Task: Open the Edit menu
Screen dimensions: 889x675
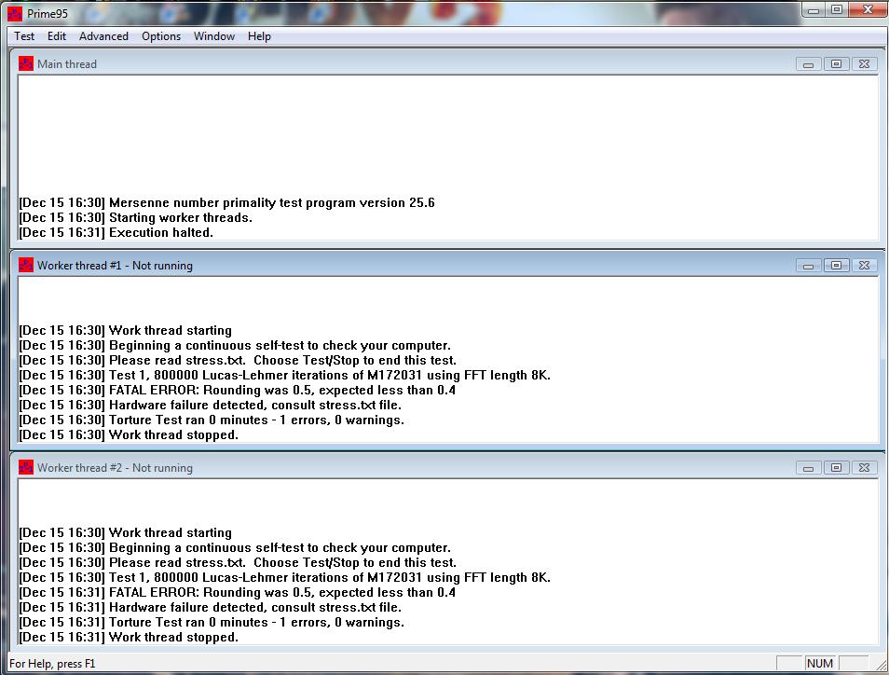Action: [57, 36]
